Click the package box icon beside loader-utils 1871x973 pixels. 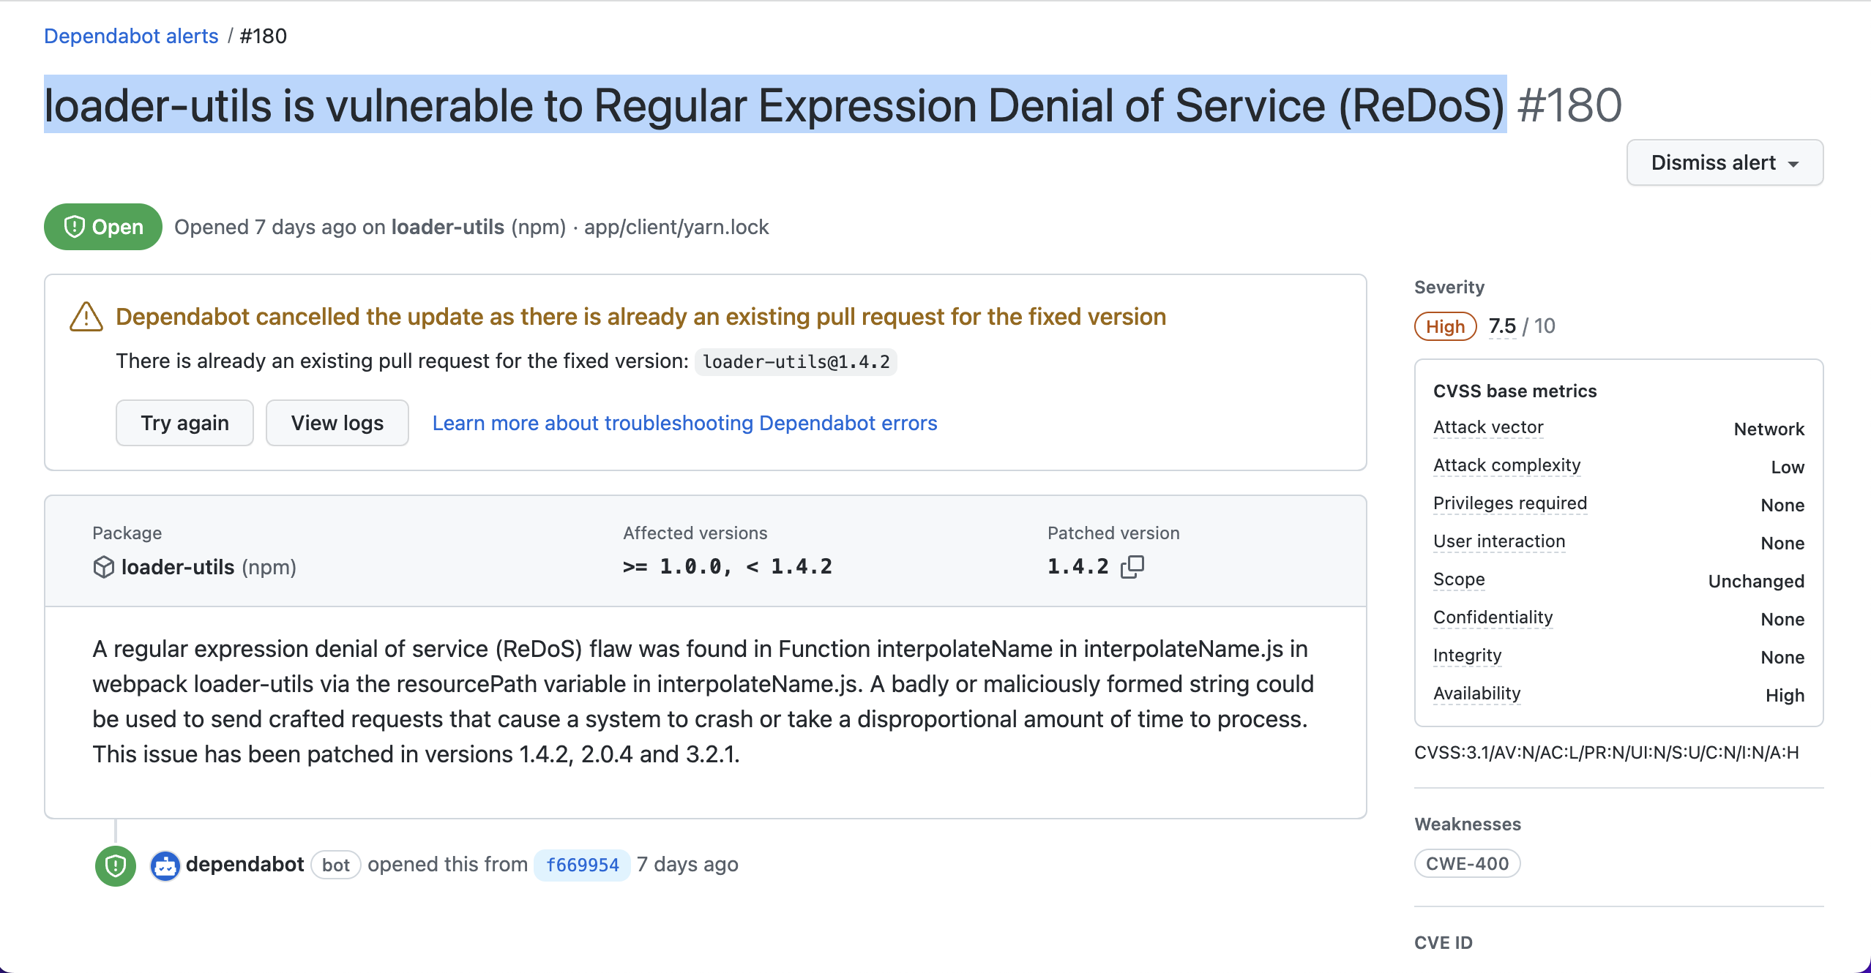[x=102, y=567]
